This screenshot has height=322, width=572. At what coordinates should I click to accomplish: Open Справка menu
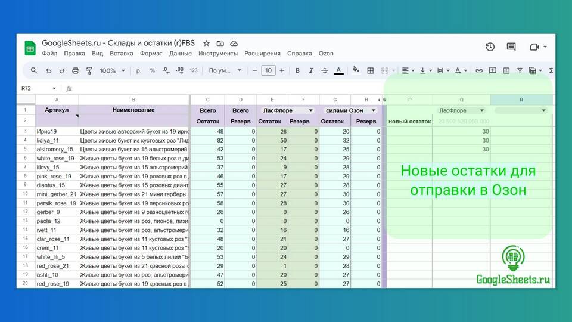(299, 54)
